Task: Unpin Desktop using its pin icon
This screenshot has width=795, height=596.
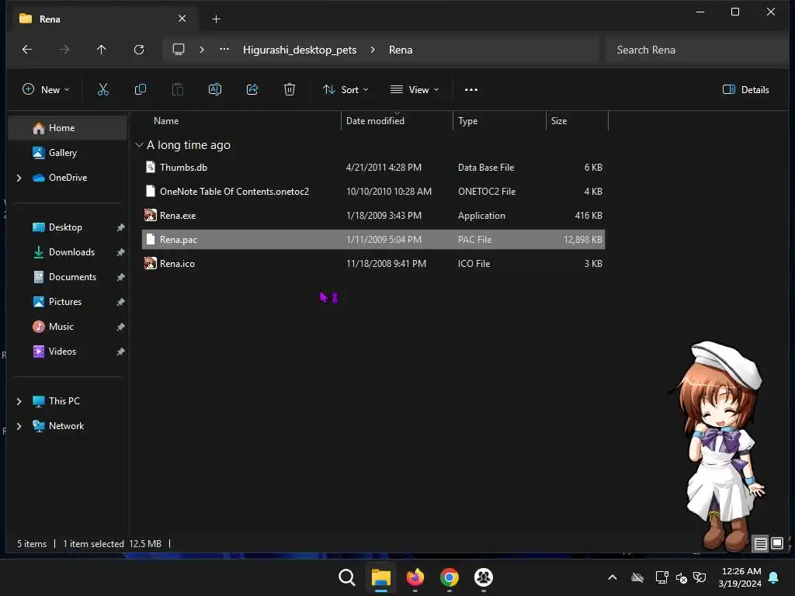Action: click(120, 227)
